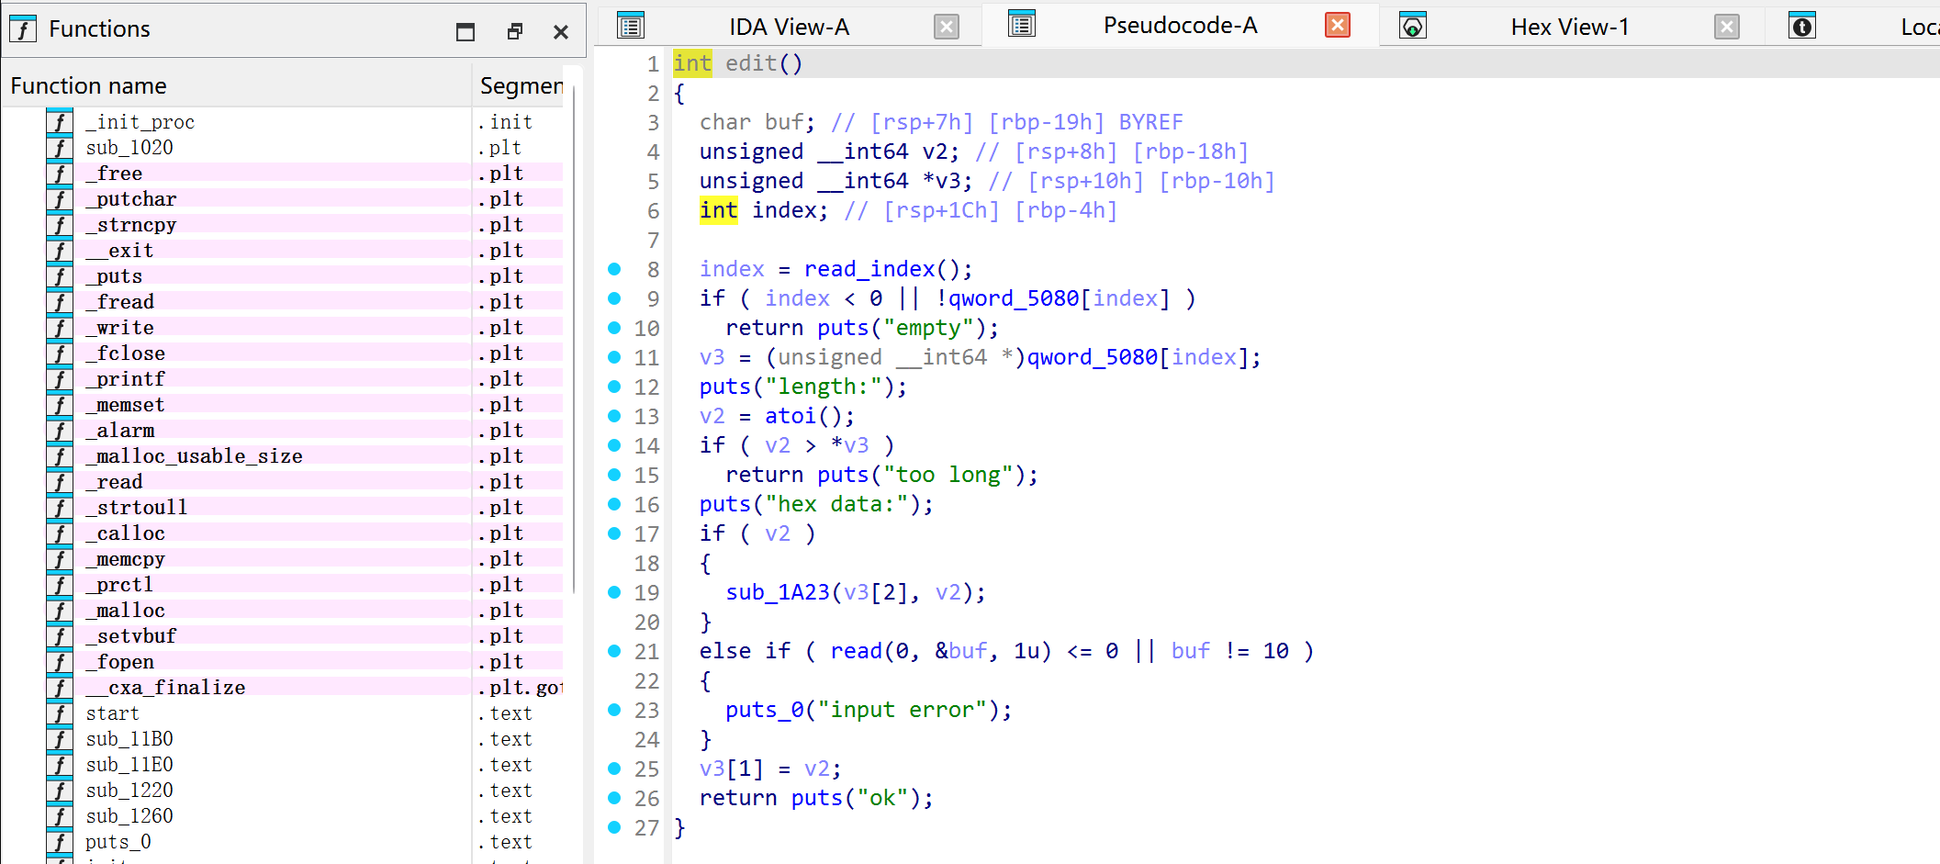Close the Functions panel
This screenshot has height=864, width=1940.
click(561, 32)
